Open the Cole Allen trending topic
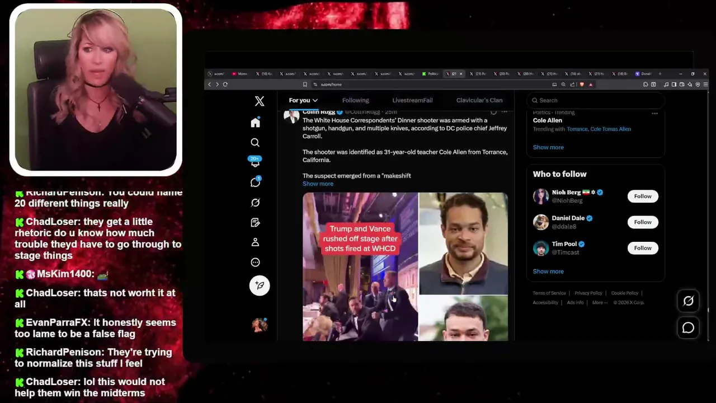 [548, 120]
